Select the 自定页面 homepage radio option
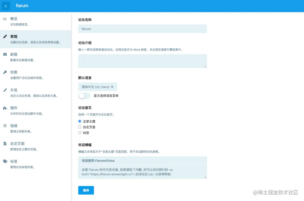304x201 pixels. click(80, 127)
